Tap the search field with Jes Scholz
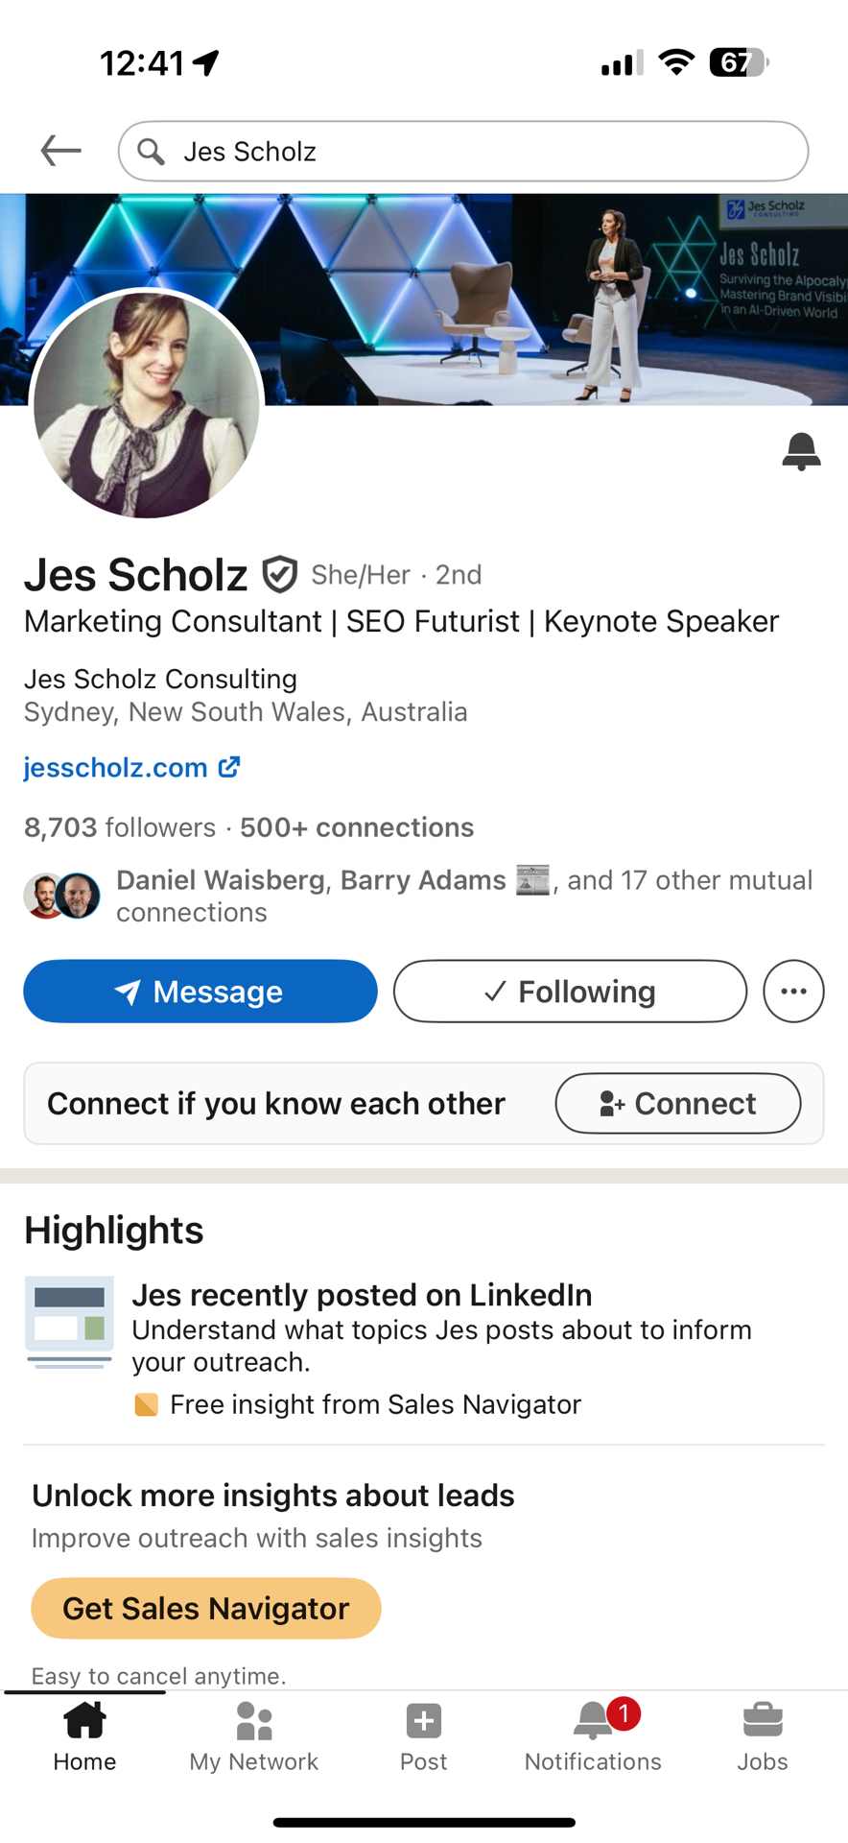Screen dimensions: 848x1843 point(463,151)
